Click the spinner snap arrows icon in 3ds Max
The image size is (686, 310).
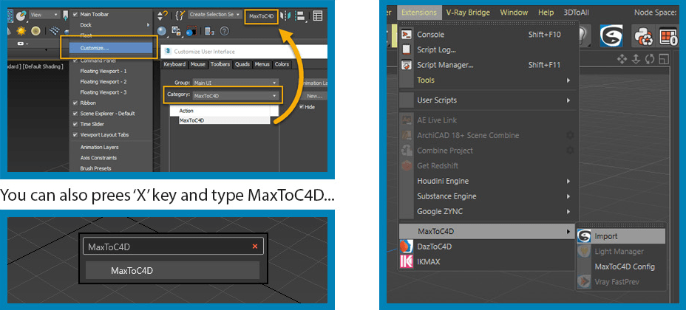point(163,15)
